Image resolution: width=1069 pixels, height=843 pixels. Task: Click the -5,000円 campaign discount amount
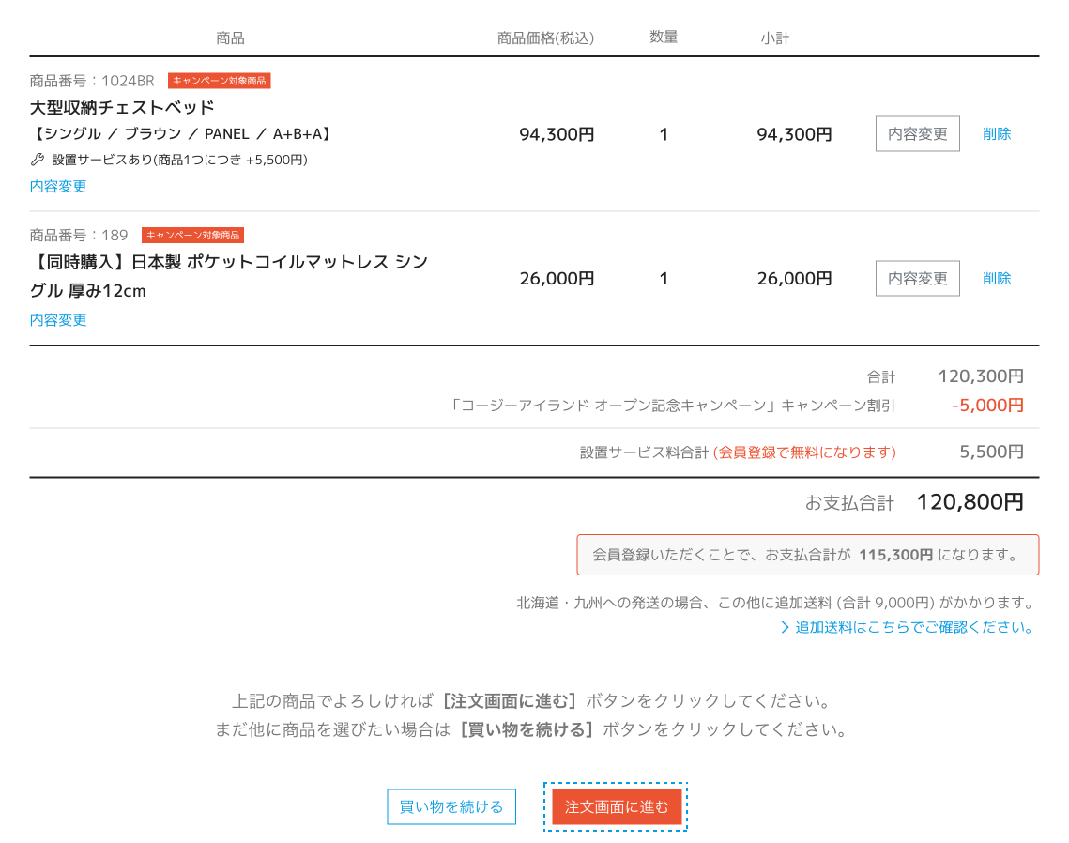coord(986,406)
